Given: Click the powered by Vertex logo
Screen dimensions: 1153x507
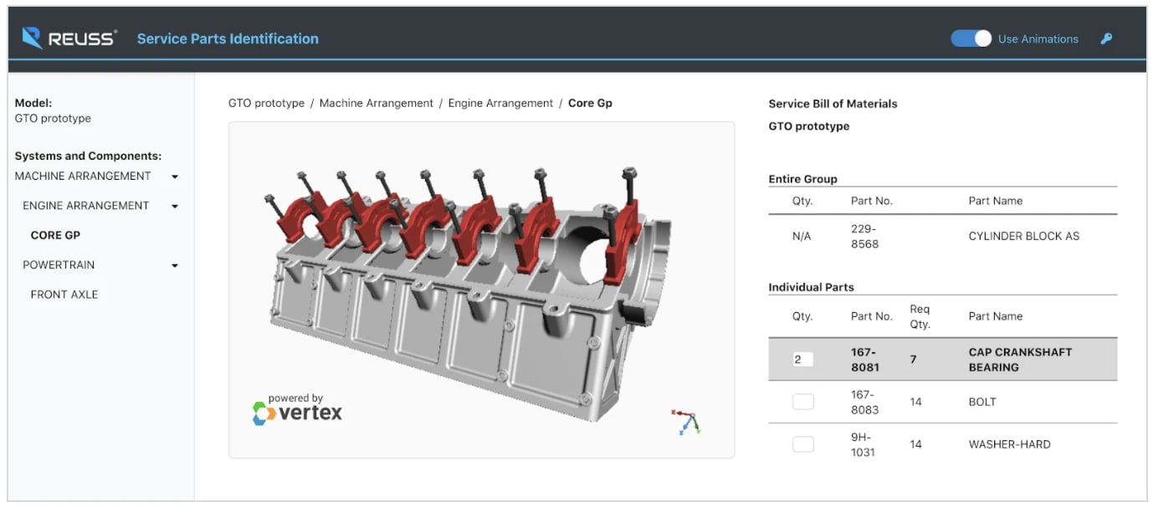Looking at the screenshot, I should [x=297, y=408].
